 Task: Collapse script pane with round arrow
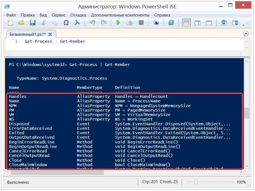click(x=246, y=34)
